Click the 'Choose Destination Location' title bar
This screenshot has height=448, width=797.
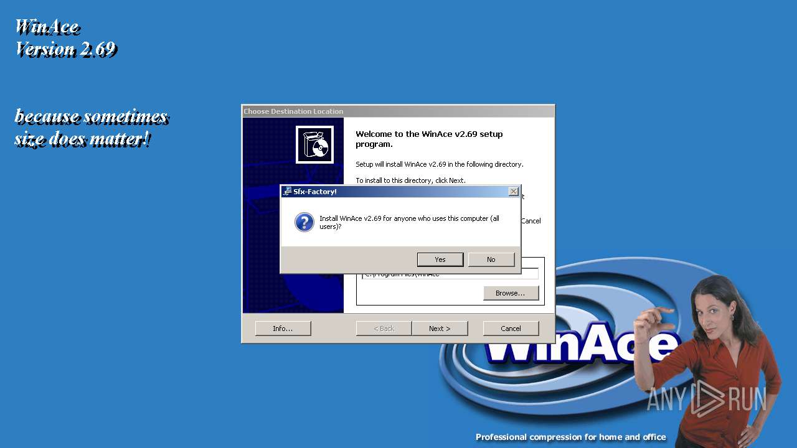point(398,111)
